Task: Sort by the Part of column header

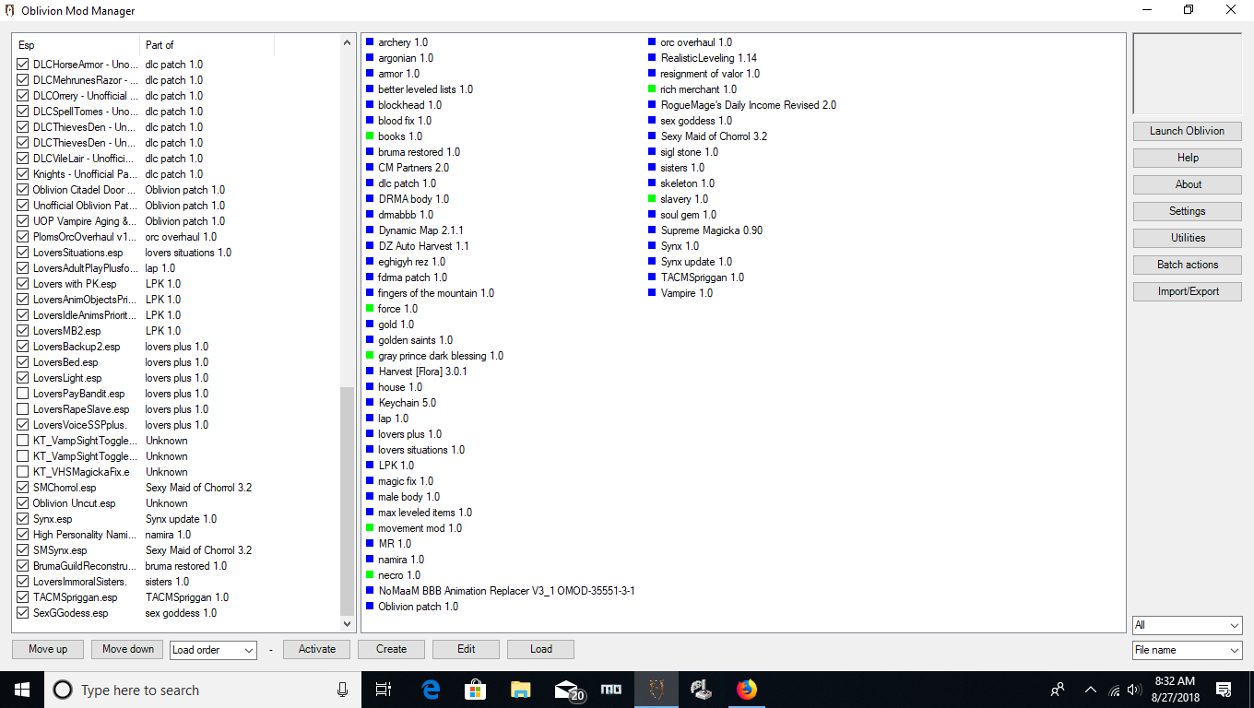Action: click(x=207, y=45)
